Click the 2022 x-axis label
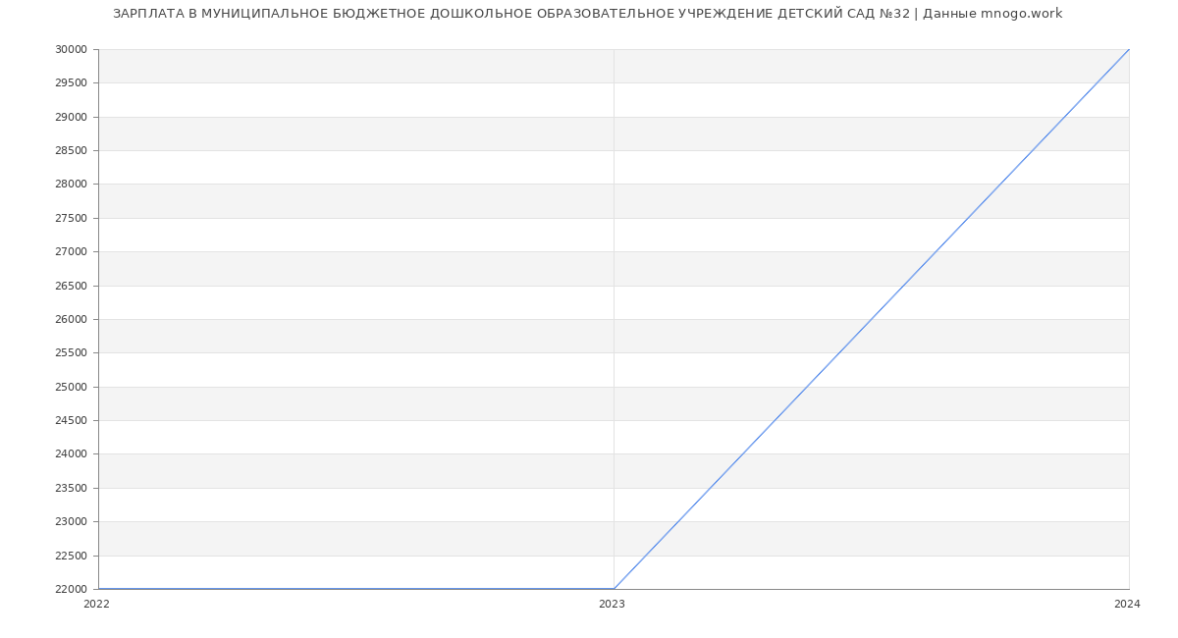Viewport: 1178px width, 638px height. pyautogui.click(x=96, y=605)
